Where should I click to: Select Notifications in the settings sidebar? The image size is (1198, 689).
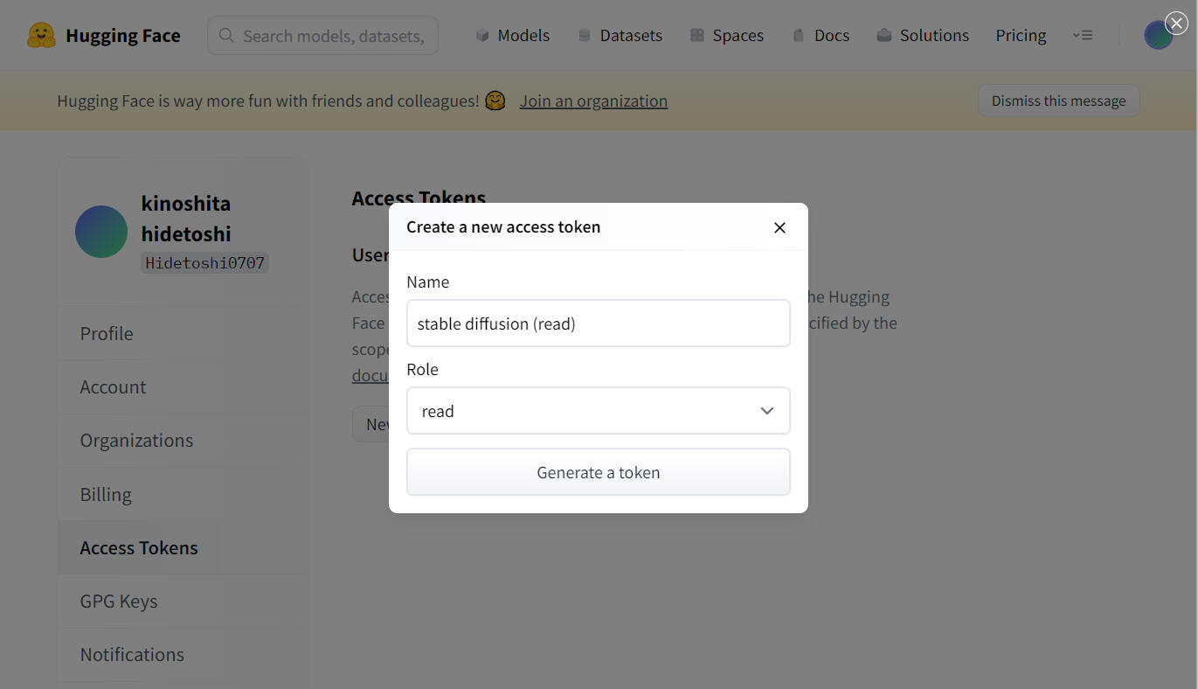pyautogui.click(x=183, y=654)
